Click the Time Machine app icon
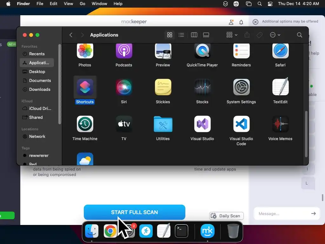This screenshot has height=244, width=325. (x=85, y=124)
